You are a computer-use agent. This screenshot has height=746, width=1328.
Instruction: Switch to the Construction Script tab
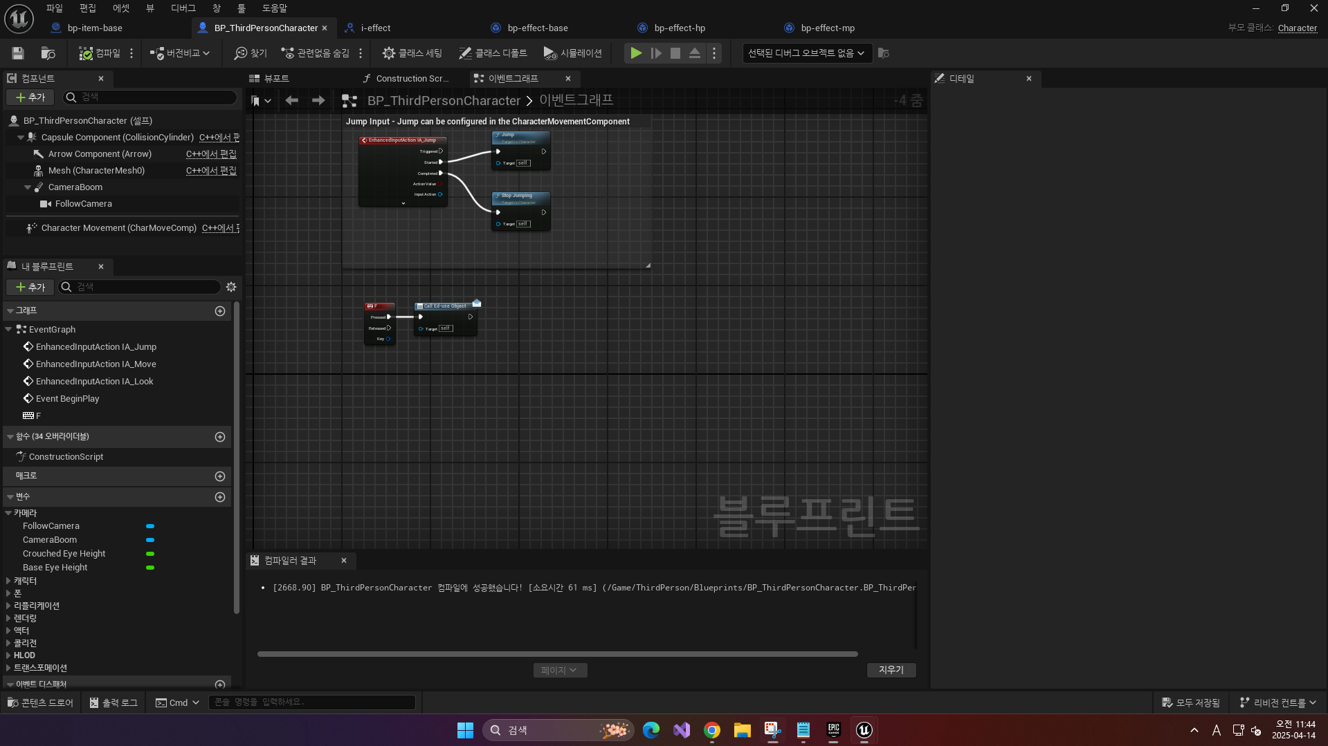click(x=412, y=79)
